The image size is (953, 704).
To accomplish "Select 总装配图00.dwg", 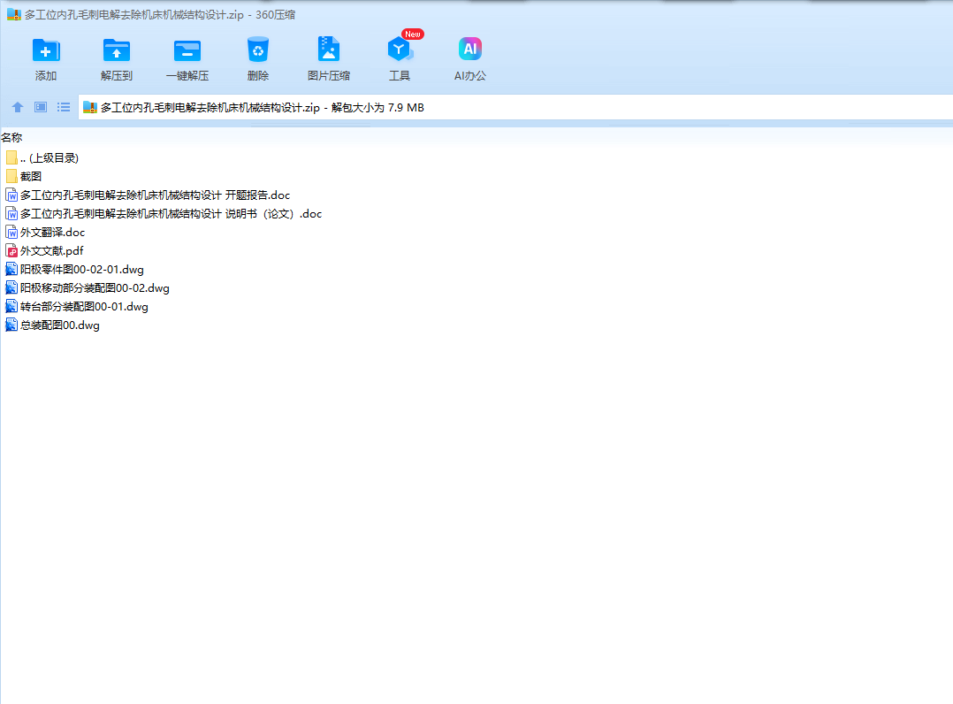I will 59,325.
